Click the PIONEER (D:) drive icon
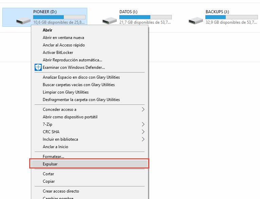 coord(23,20)
